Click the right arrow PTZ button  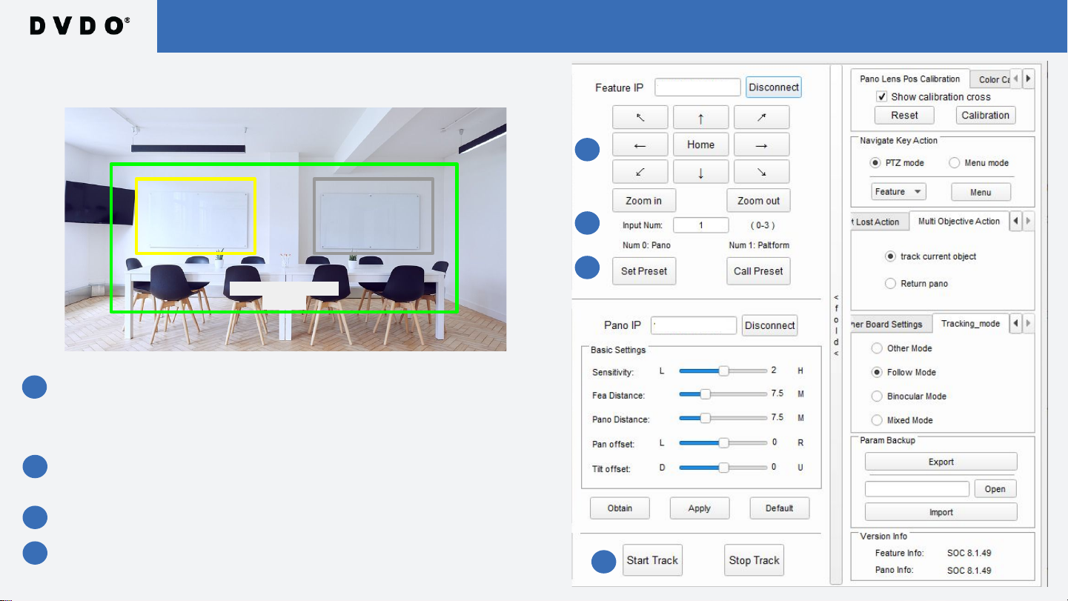point(761,145)
